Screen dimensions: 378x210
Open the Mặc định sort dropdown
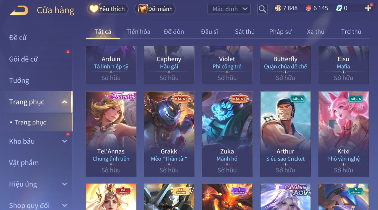(x=229, y=9)
